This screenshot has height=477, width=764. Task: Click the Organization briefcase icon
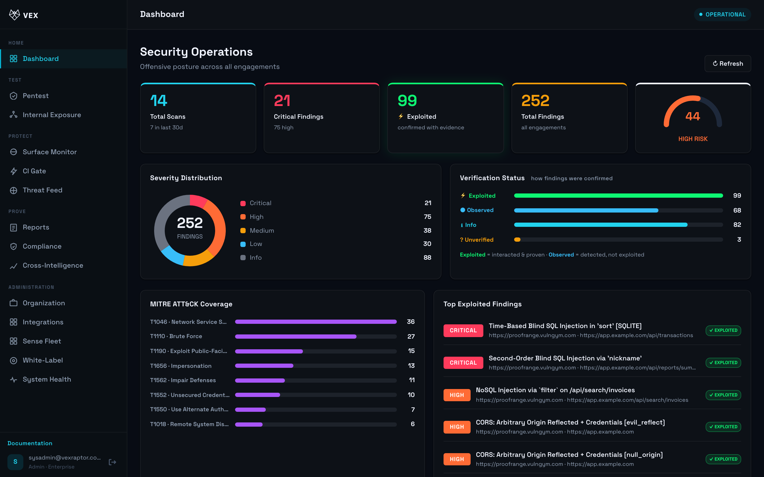[x=14, y=303]
